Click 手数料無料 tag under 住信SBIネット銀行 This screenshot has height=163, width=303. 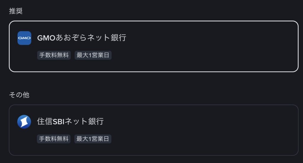[x=54, y=139]
